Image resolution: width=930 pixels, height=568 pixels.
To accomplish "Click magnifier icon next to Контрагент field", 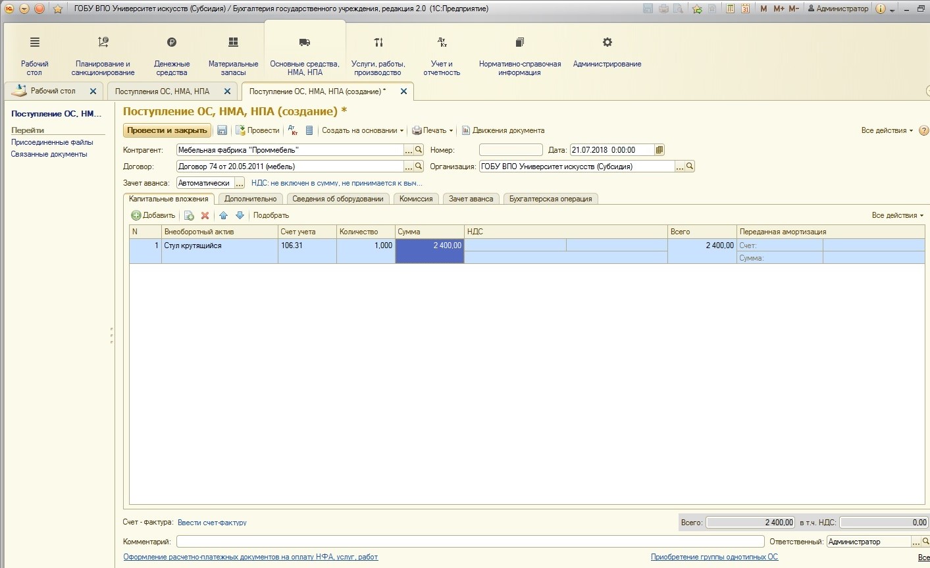I will coord(419,150).
